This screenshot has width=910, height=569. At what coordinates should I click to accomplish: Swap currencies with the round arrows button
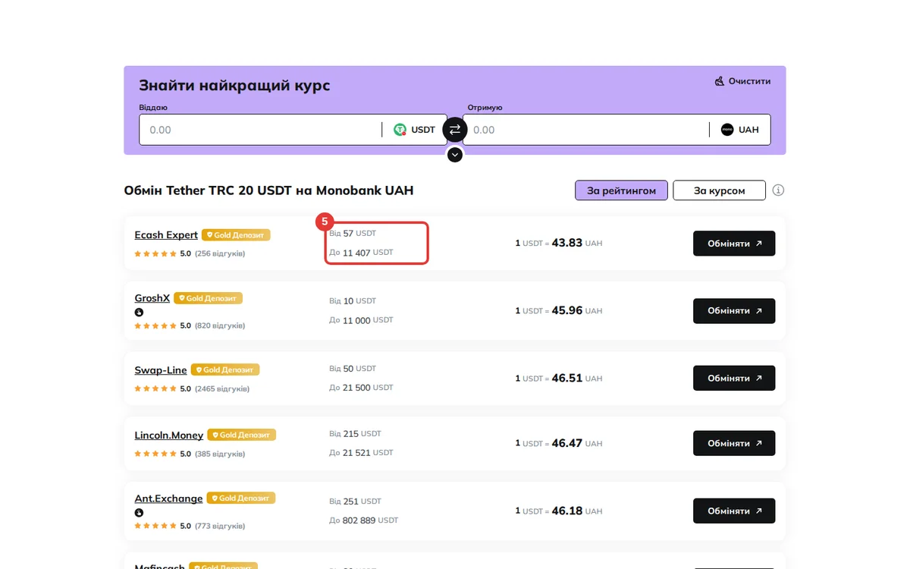pos(455,130)
